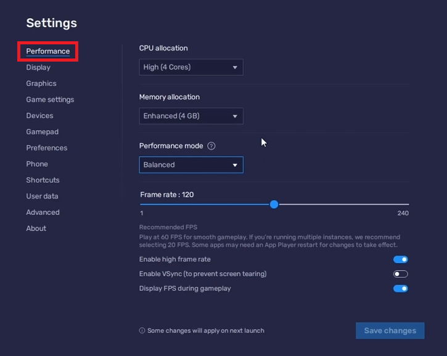The image size is (447, 356).
Task: Select the Shortcuts tab in sidebar
Action: pos(43,180)
